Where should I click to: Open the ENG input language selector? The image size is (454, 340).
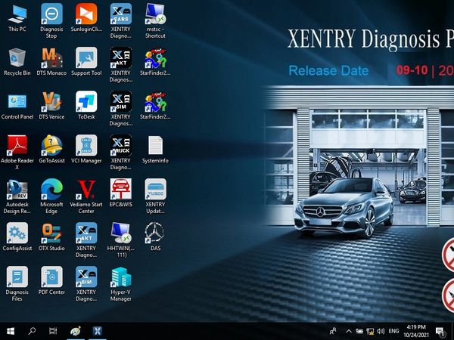coord(393,331)
